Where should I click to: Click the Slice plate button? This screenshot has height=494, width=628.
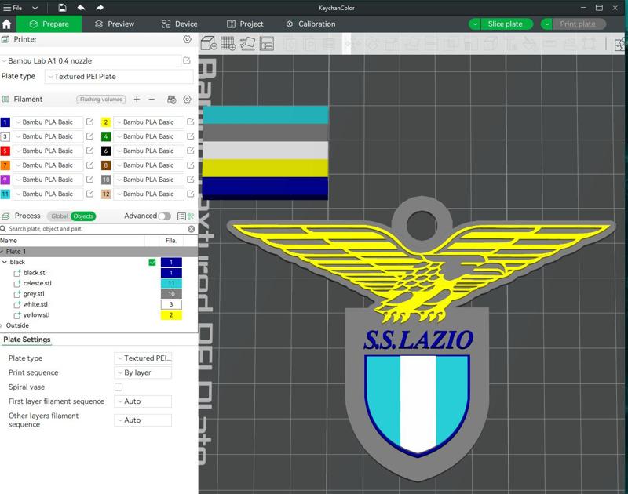pos(505,24)
